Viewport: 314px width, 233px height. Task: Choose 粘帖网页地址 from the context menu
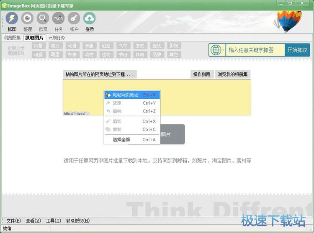(132, 95)
